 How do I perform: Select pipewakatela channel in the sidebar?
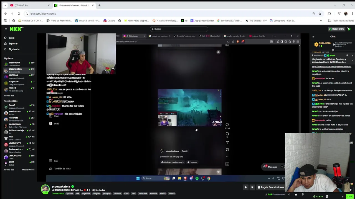point(19,70)
